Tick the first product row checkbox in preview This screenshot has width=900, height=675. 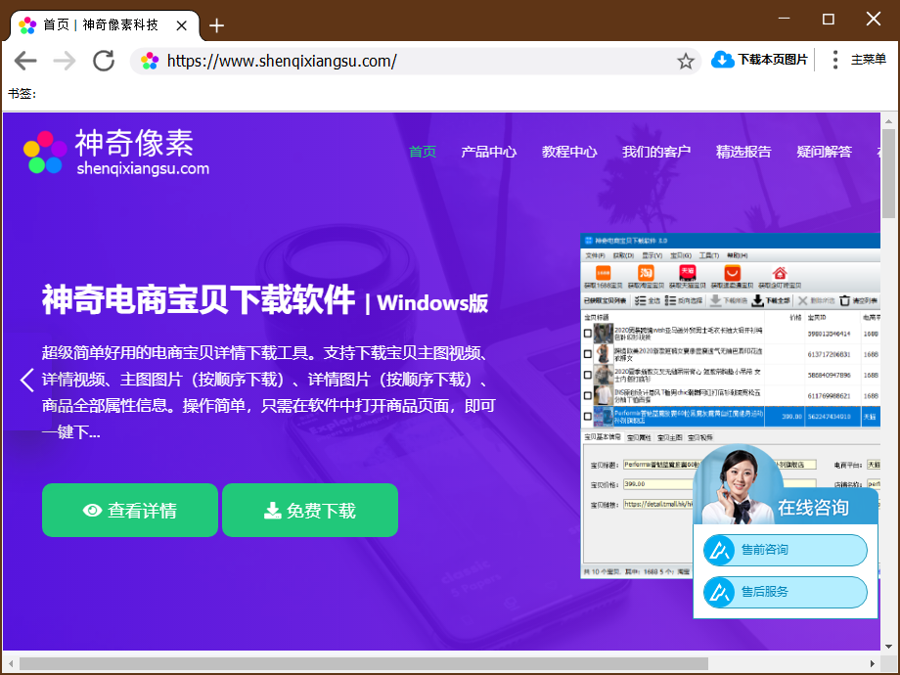[x=587, y=334]
